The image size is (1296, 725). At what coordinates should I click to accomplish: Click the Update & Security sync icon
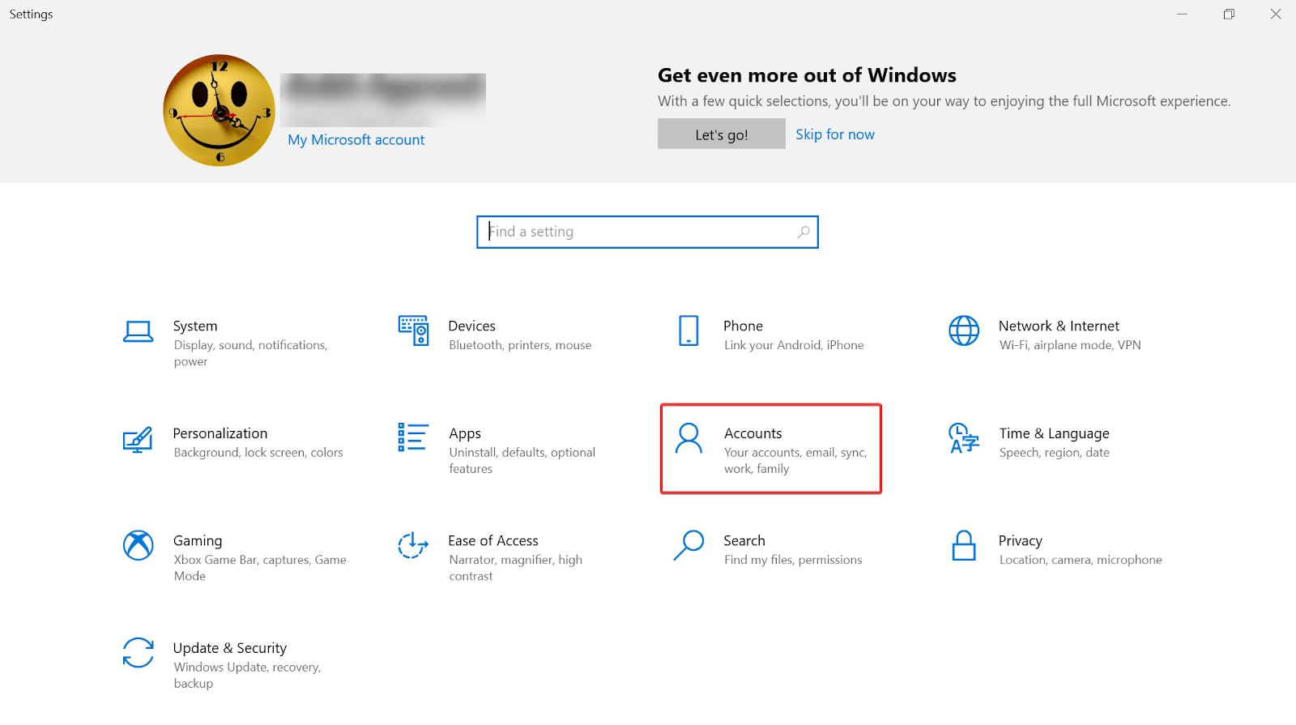point(138,653)
